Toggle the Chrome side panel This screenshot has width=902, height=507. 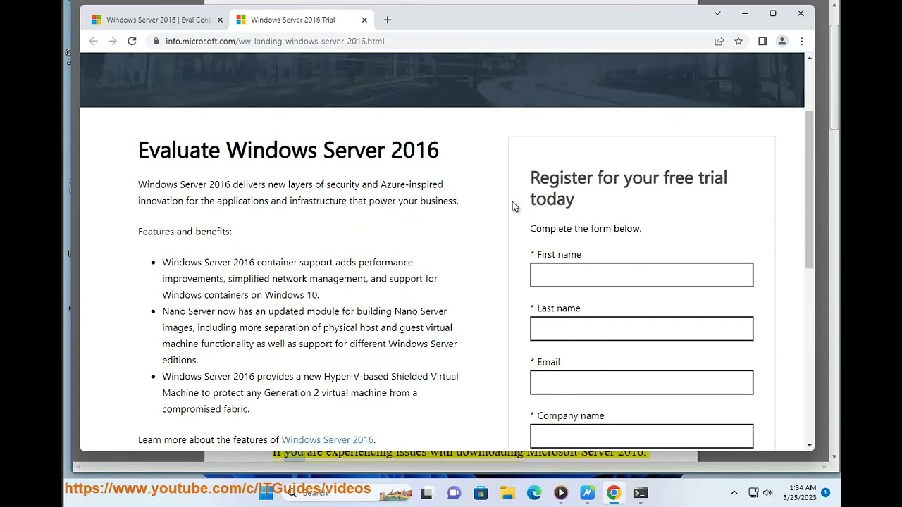[762, 41]
